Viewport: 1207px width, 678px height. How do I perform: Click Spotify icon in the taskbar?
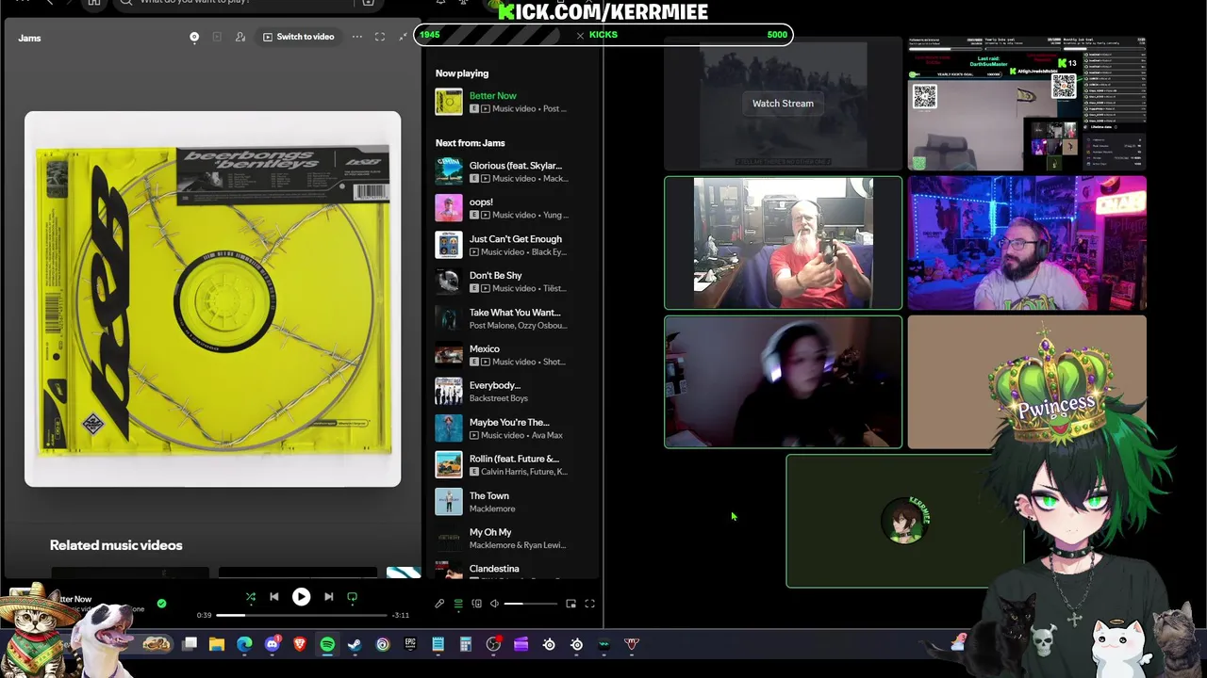(x=327, y=644)
